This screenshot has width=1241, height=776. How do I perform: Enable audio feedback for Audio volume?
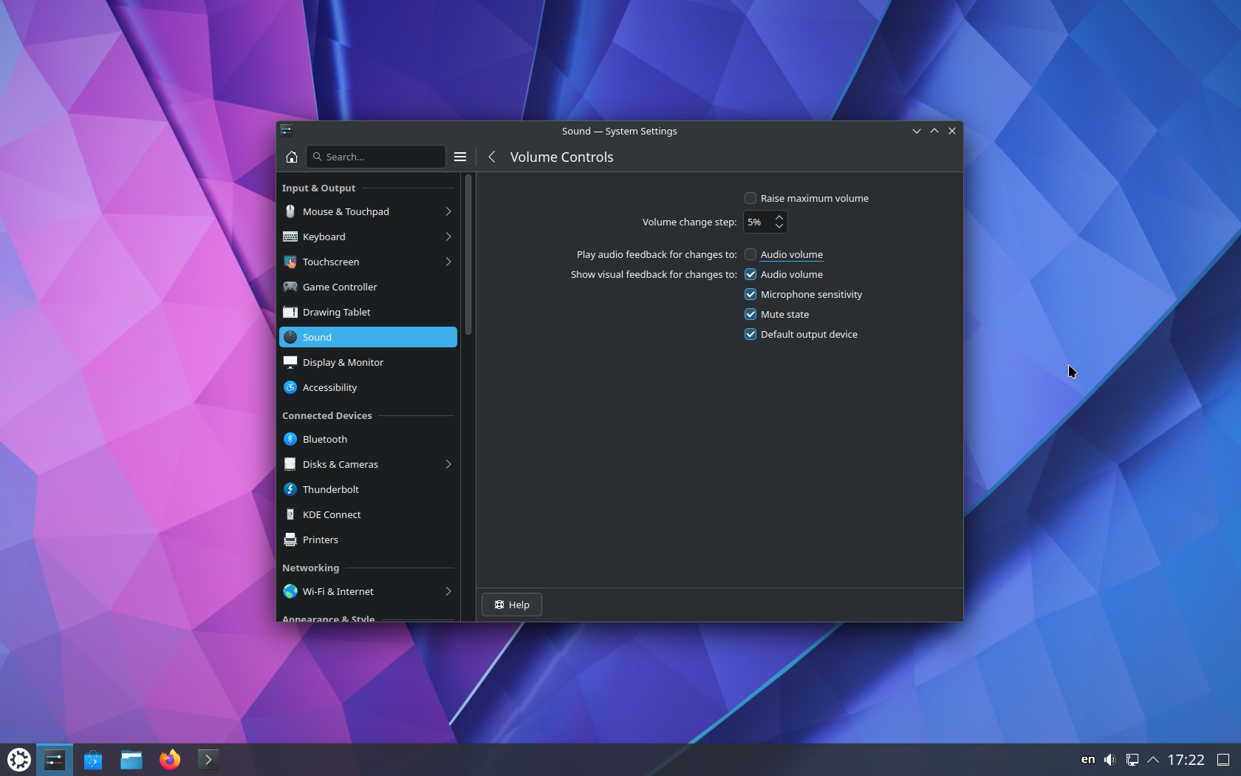point(751,254)
